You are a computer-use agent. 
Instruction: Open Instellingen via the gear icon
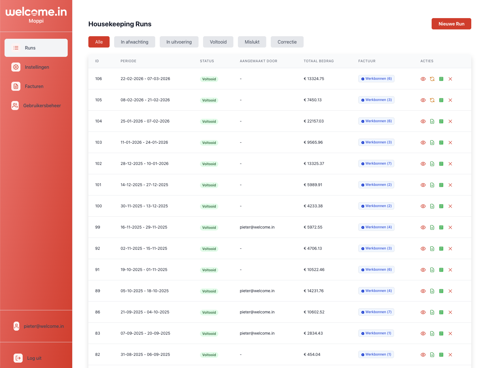pyautogui.click(x=16, y=67)
